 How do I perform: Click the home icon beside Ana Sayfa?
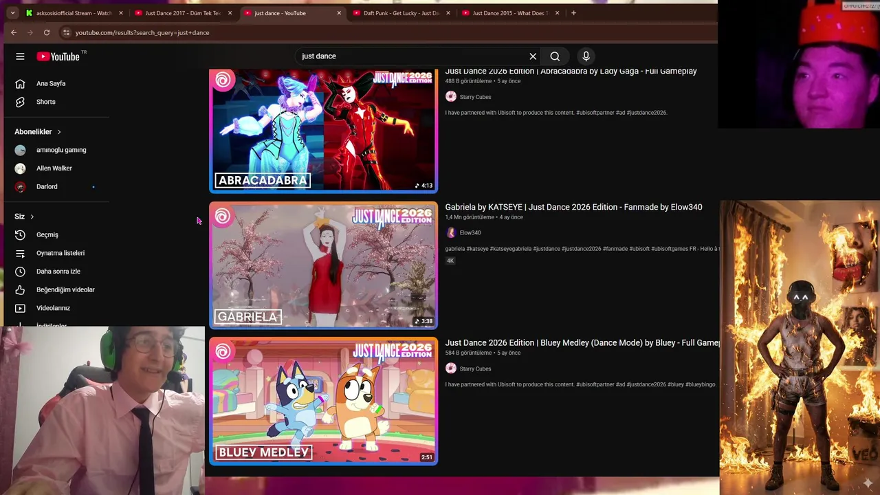coord(20,84)
